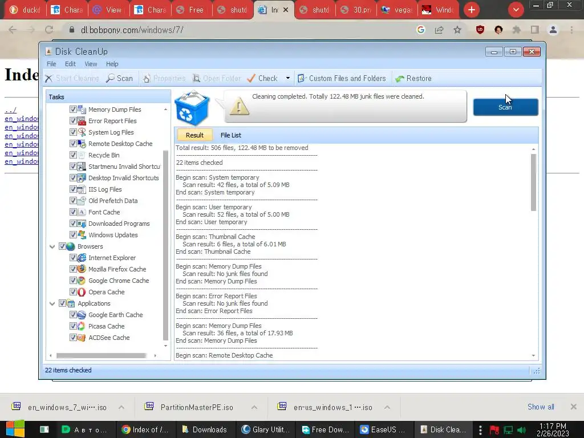Open Downloads folder from the taskbar

click(204, 429)
